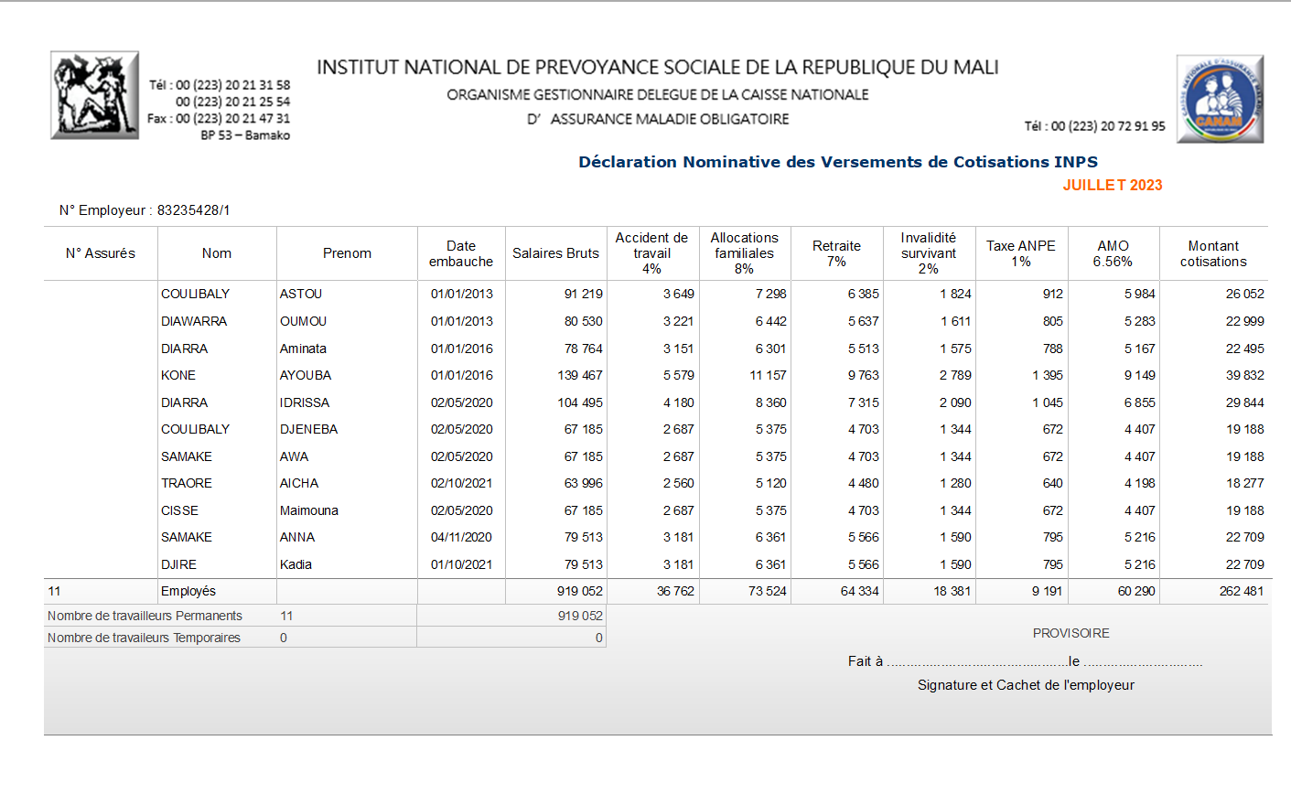Click the dotted date field after 'le'
The height and width of the screenshot is (794, 1291).
[x=1143, y=661]
